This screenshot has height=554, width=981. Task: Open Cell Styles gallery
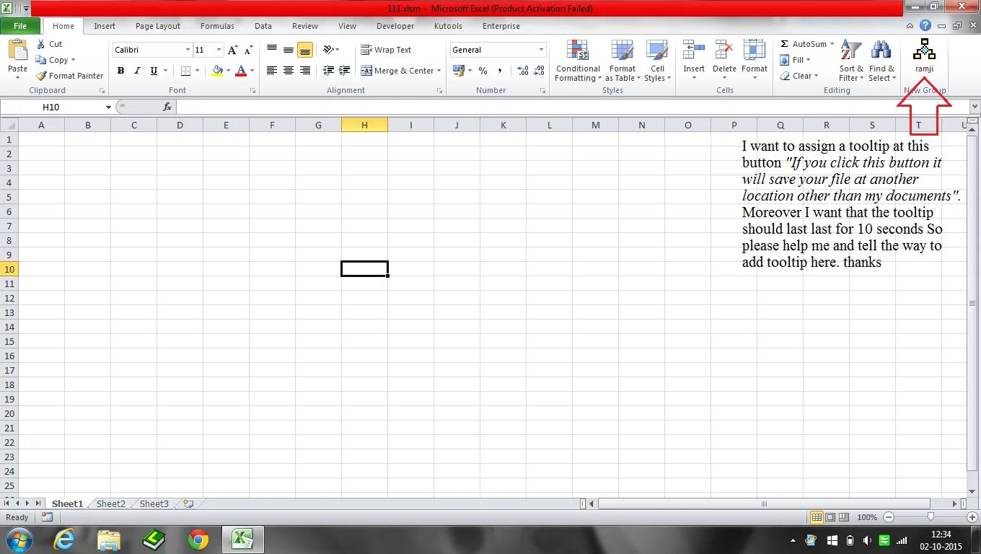657,61
